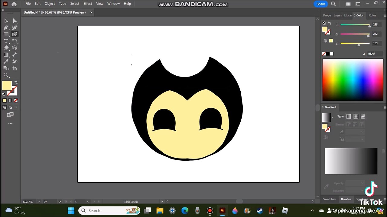Open the Effect menu
The height and width of the screenshot is (217, 387).
(x=88, y=4)
